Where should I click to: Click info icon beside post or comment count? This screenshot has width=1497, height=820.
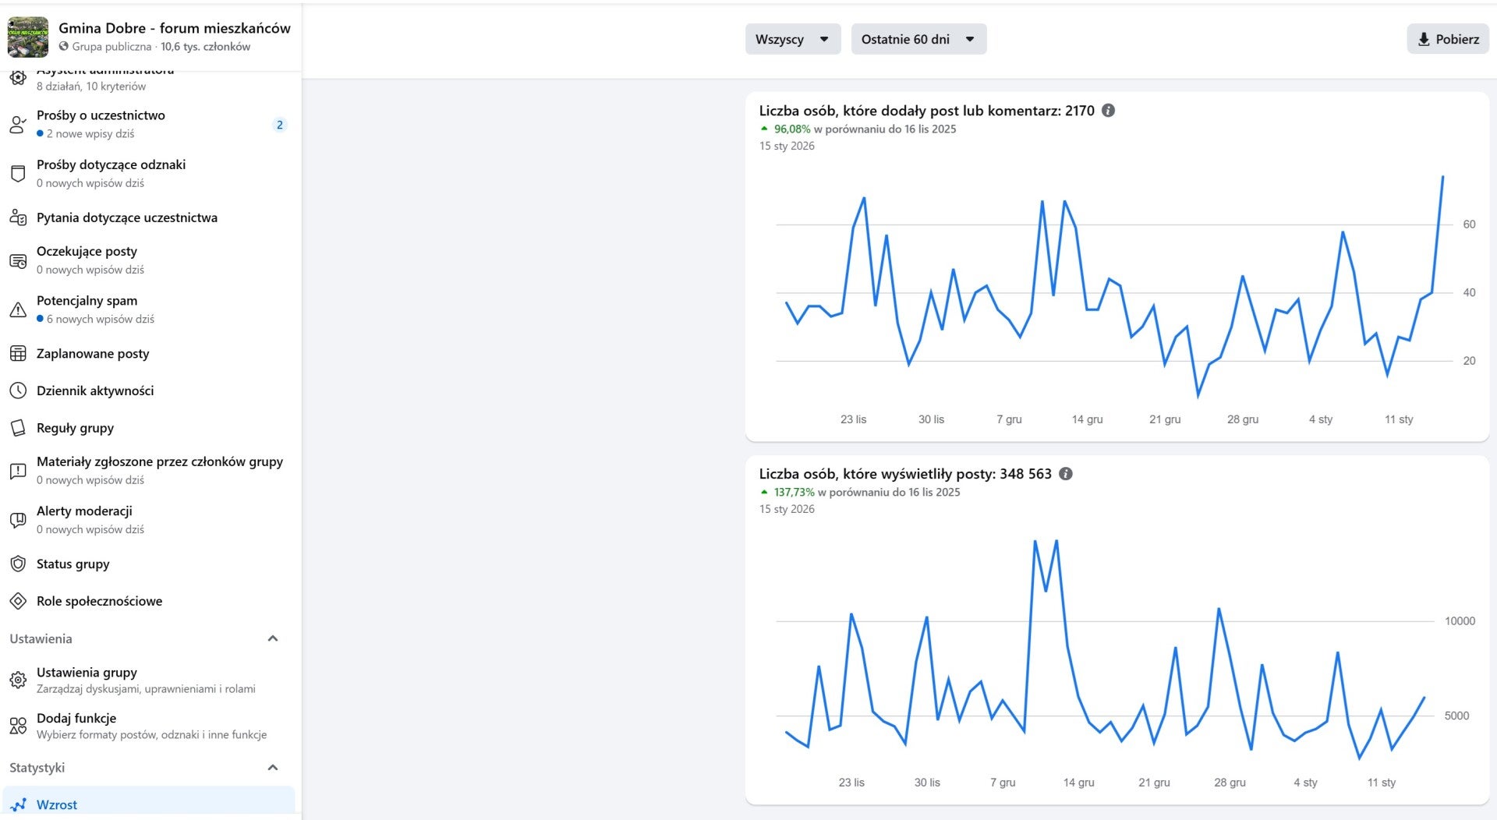click(x=1108, y=111)
